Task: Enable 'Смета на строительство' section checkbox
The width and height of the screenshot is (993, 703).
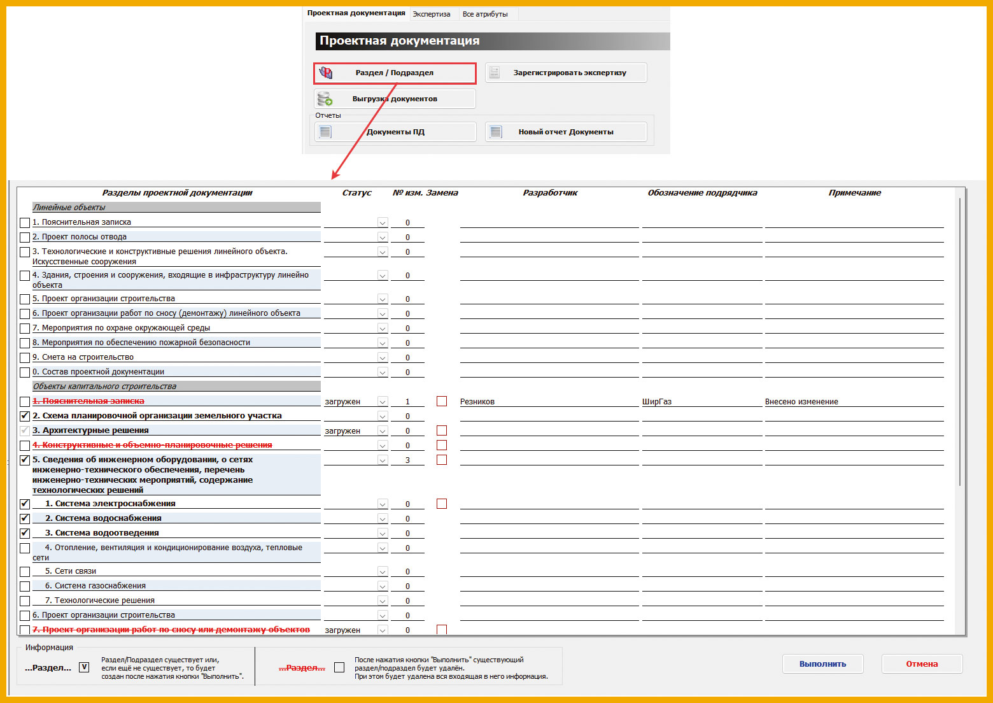Action: [25, 358]
